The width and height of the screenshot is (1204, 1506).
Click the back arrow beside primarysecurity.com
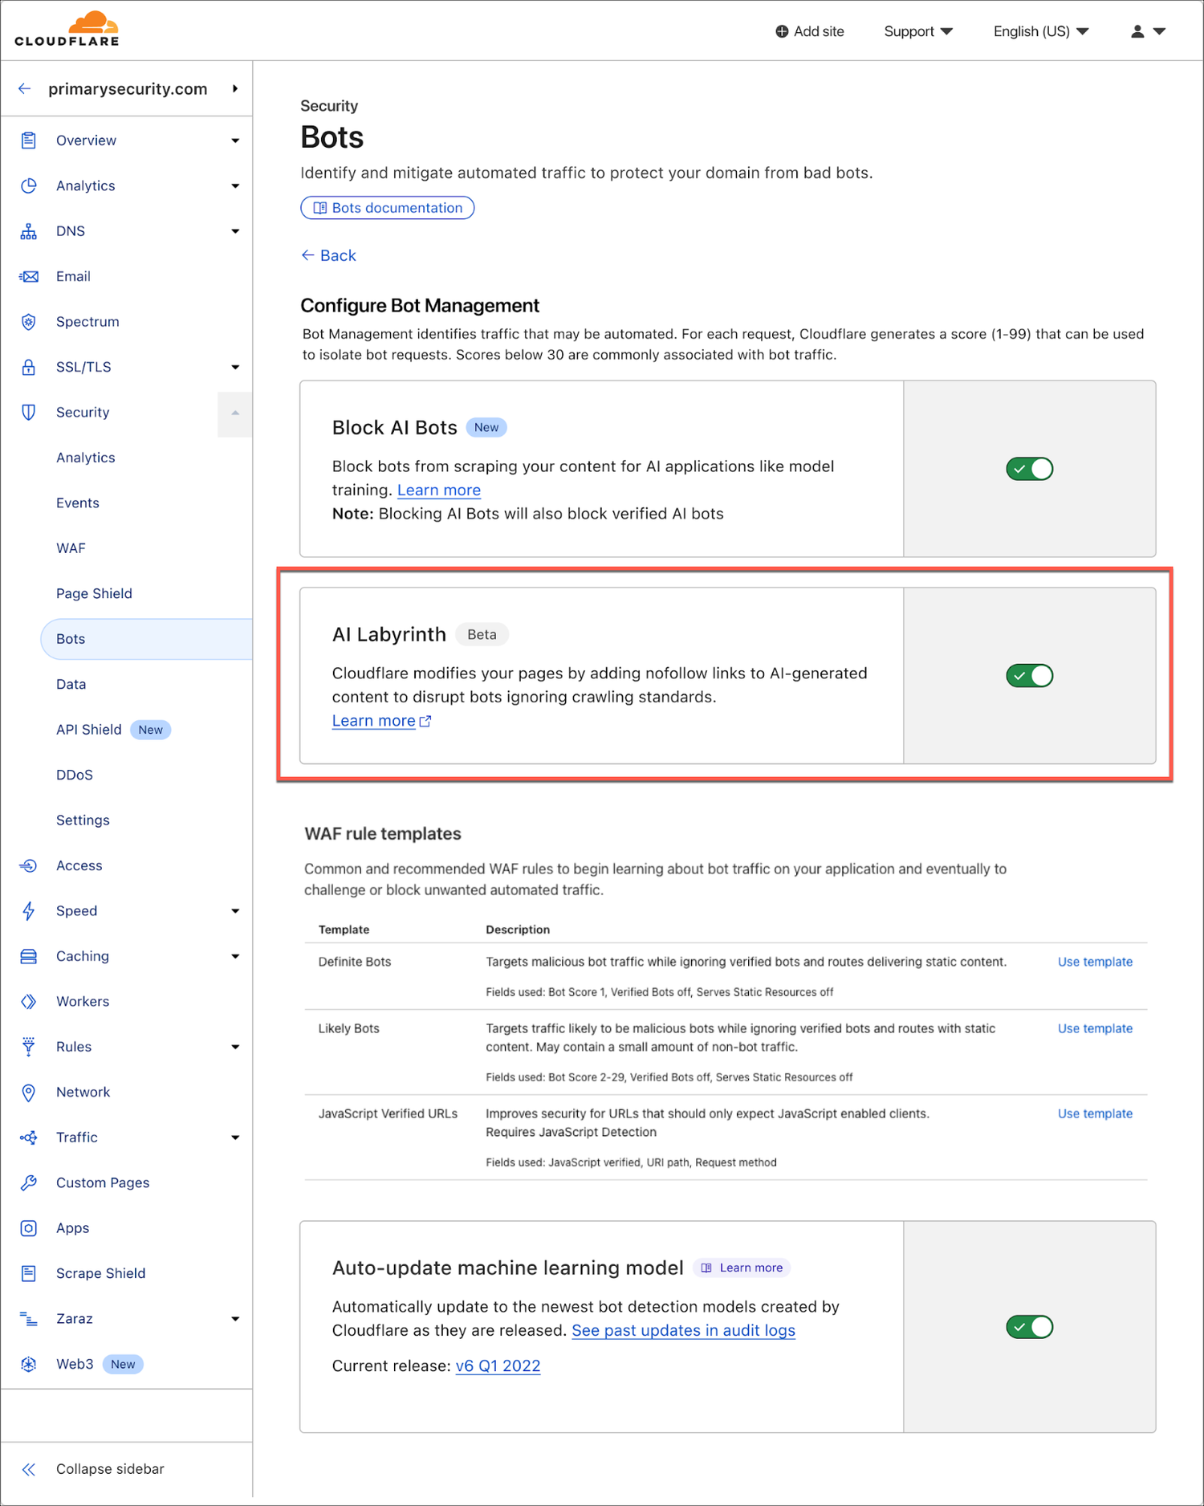(25, 89)
